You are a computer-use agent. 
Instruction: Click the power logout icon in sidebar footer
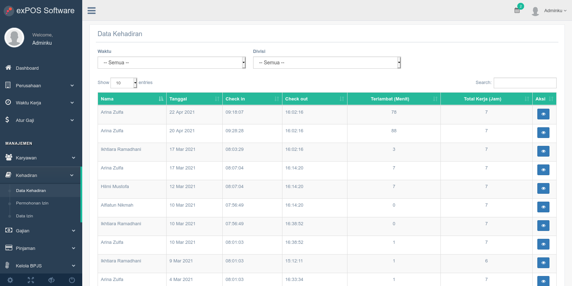coord(72,280)
